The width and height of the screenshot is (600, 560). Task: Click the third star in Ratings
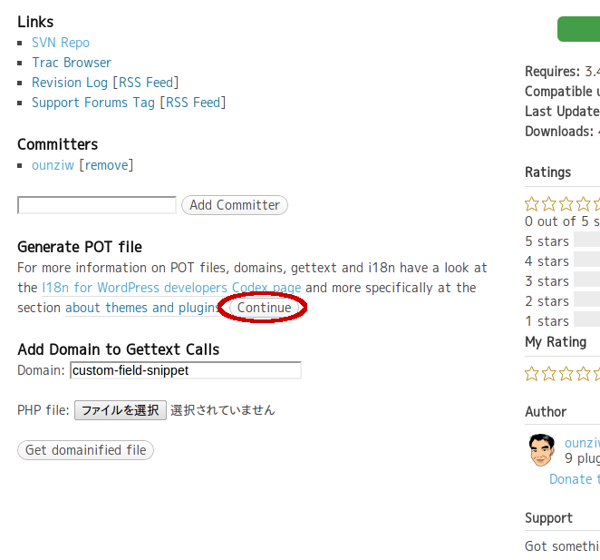(x=566, y=204)
